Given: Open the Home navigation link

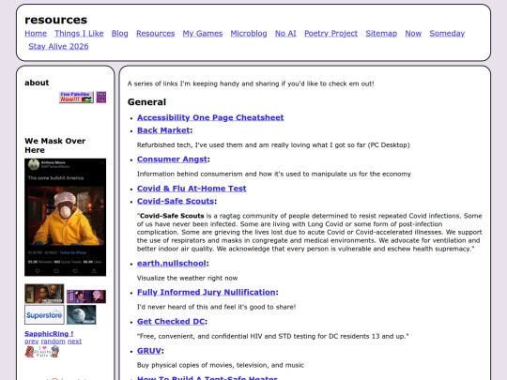Looking at the screenshot, I should coord(36,33).
